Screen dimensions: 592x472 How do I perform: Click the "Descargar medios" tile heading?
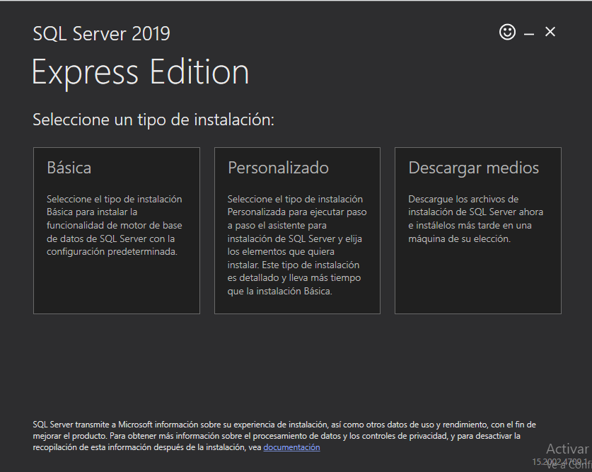point(473,168)
